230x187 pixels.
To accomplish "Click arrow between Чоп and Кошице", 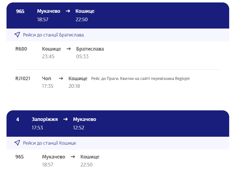I will pyautogui.click(x=61, y=79).
